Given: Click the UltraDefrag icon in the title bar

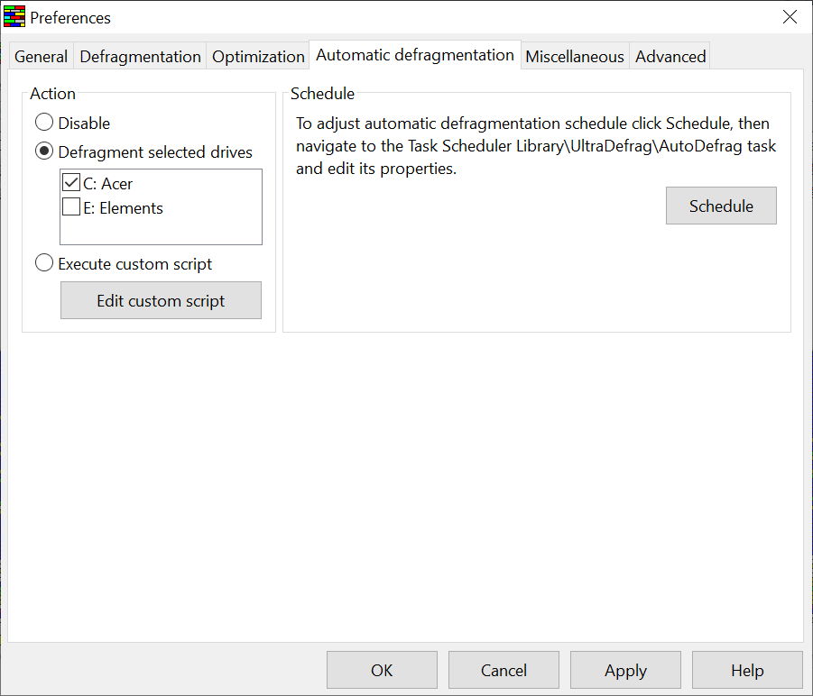Looking at the screenshot, I should (14, 17).
